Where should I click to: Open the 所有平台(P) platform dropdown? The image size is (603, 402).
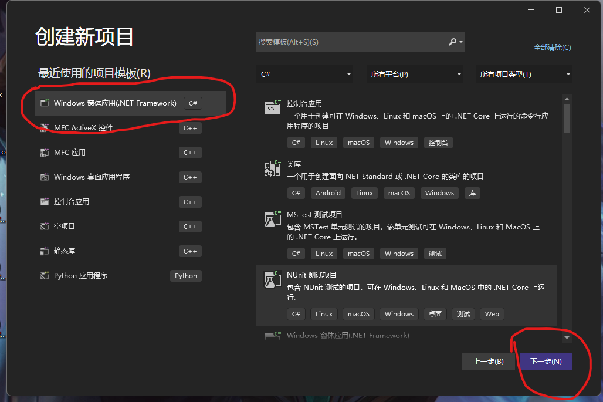415,75
